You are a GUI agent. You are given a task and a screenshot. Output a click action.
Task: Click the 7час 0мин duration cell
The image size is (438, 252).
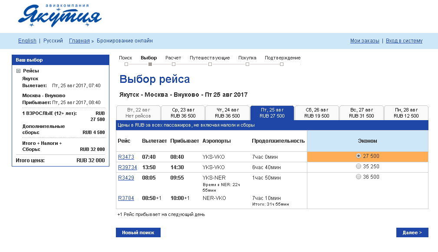pos(265,157)
